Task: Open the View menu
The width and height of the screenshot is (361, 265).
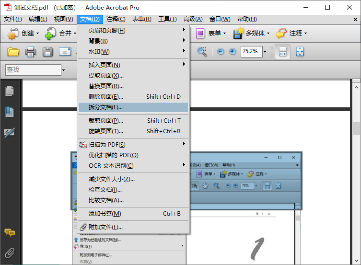Action: pyautogui.click(x=64, y=19)
